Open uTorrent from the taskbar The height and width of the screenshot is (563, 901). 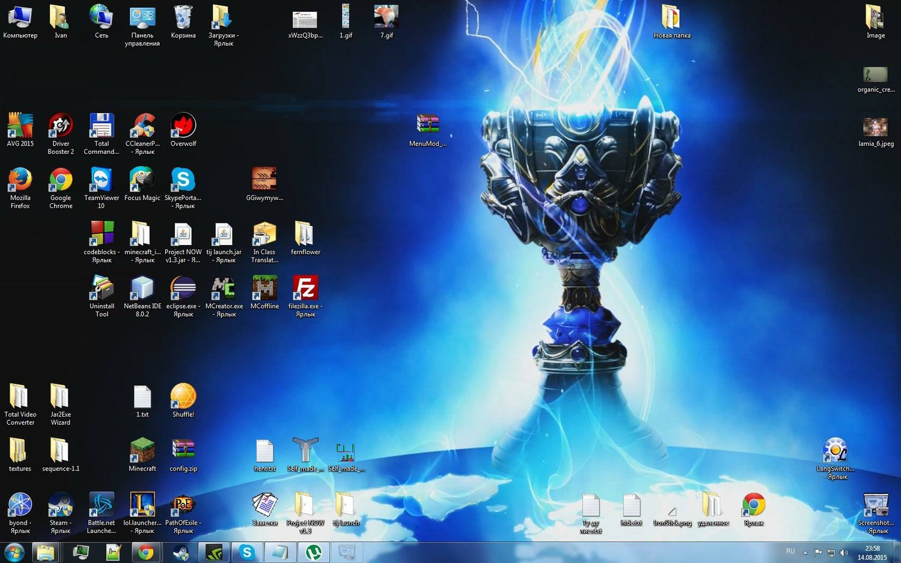pyautogui.click(x=314, y=552)
